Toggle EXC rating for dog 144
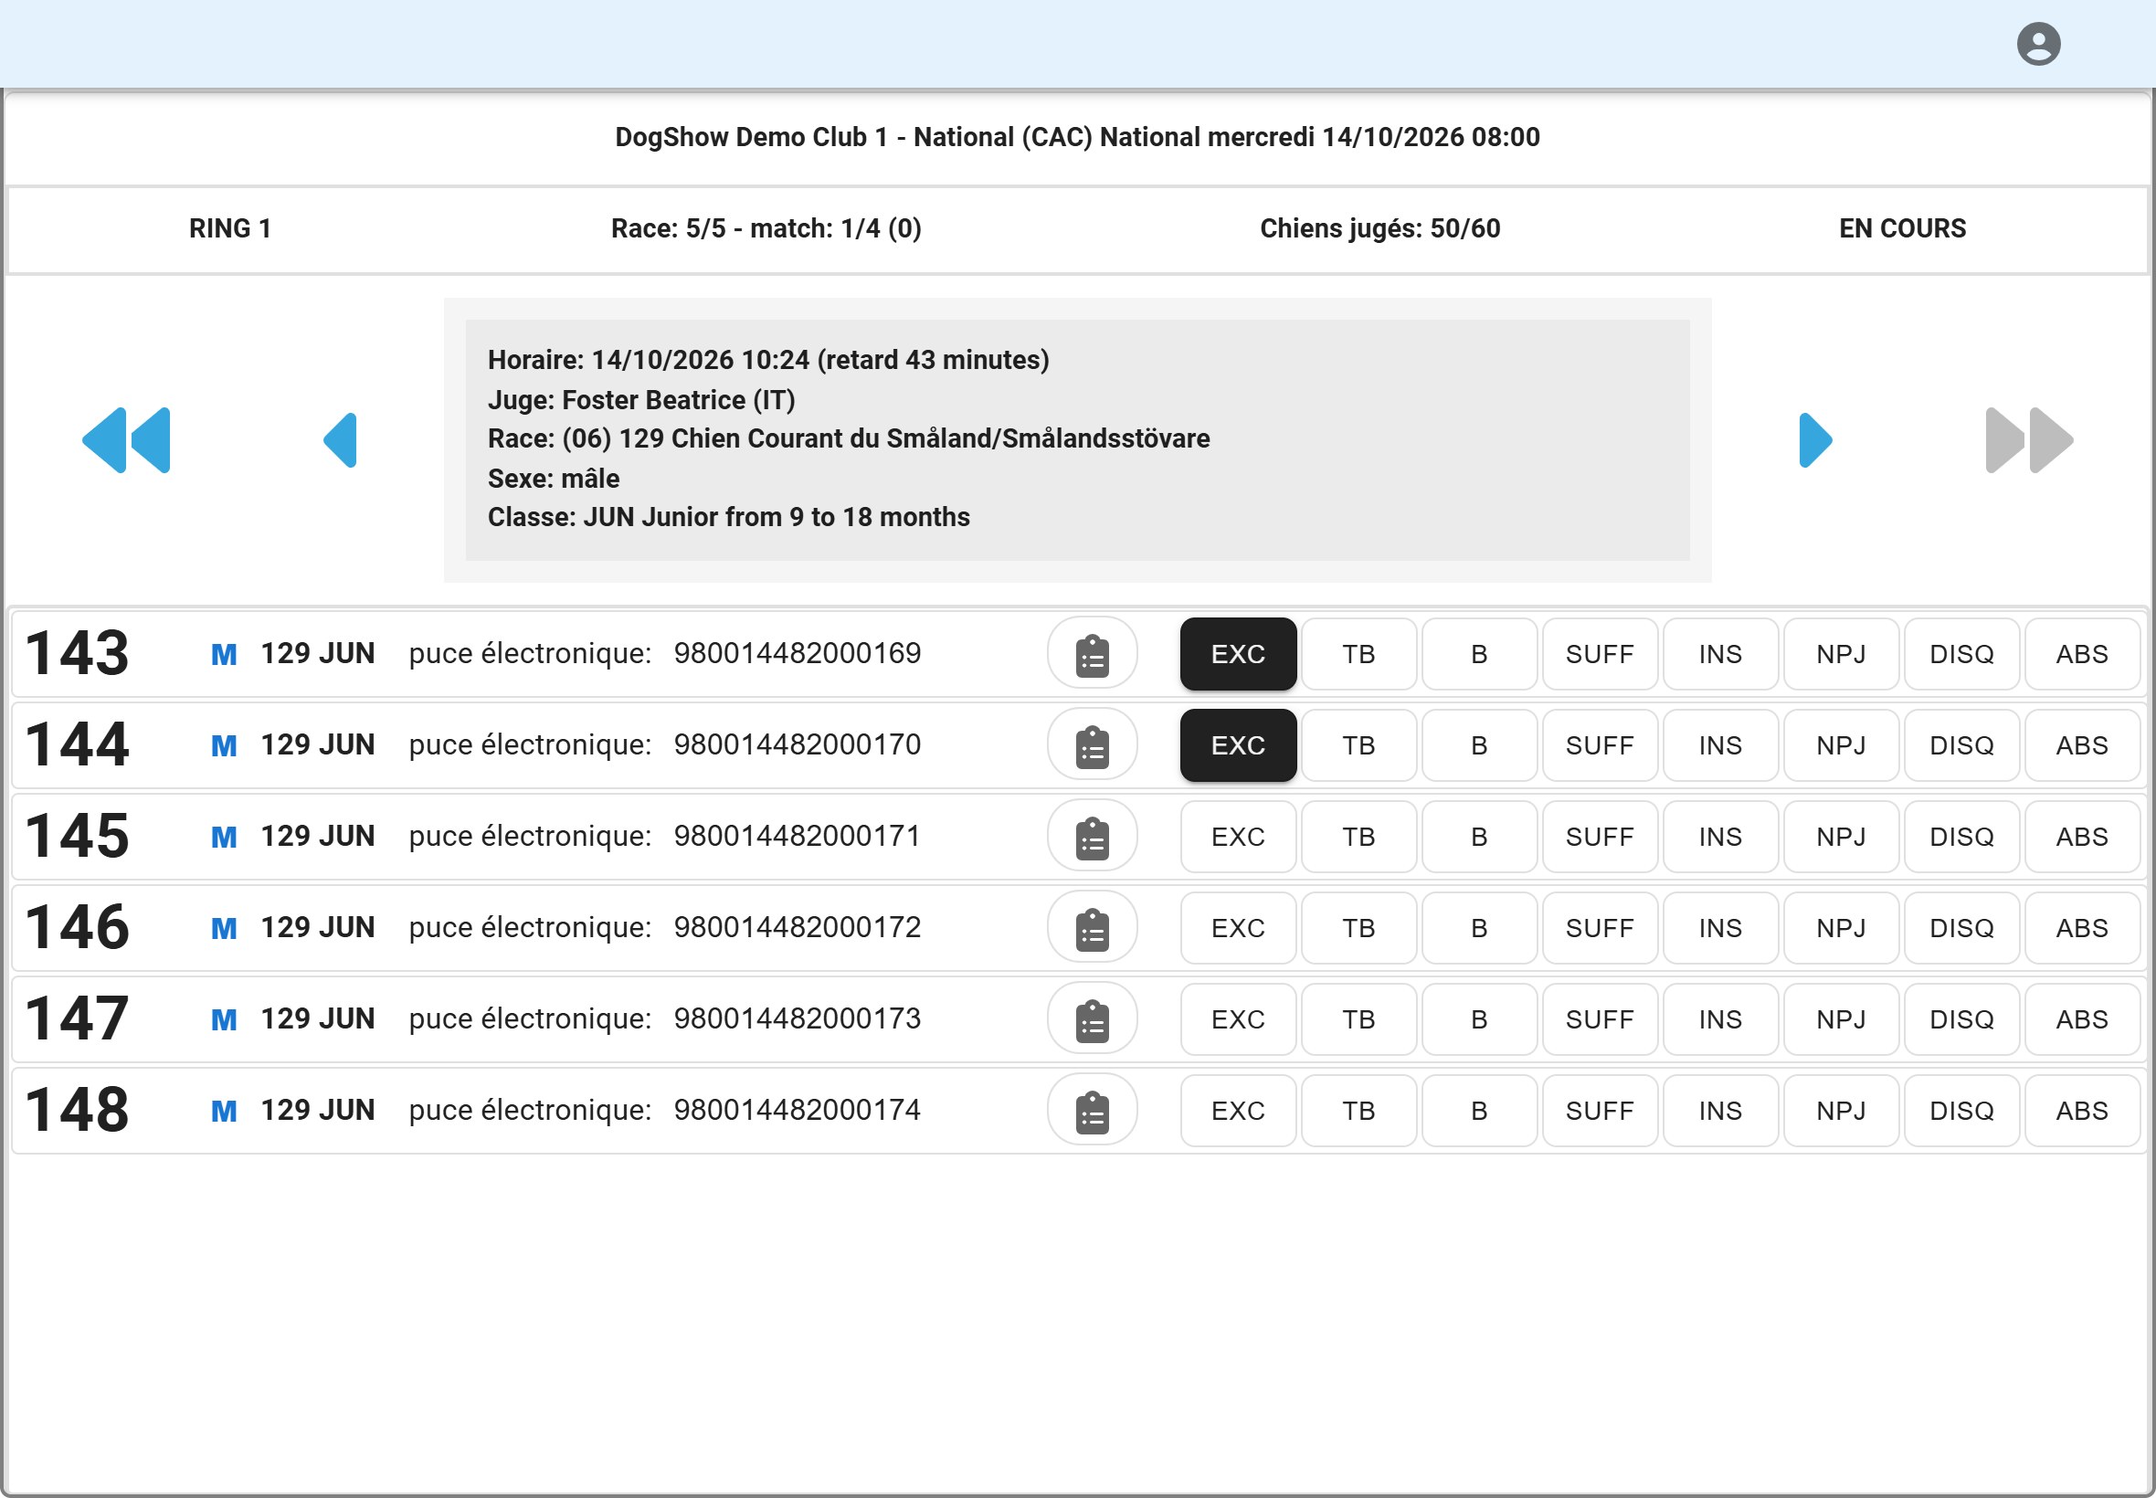 (x=1238, y=745)
